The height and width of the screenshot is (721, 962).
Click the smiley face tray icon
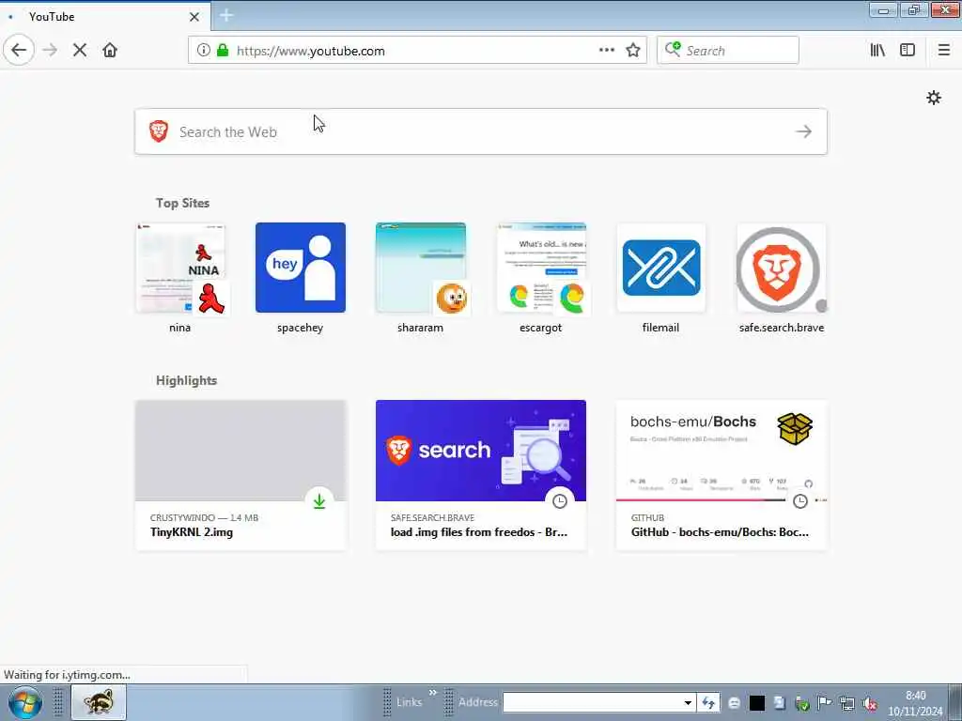735,703
